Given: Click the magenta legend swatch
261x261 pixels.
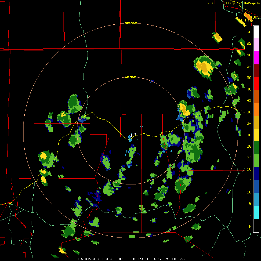Looking at the screenshot, I should click(256, 58).
